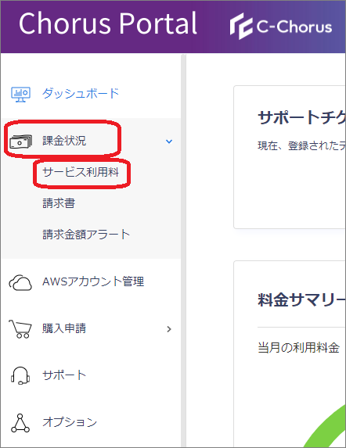The height and width of the screenshot is (448, 346).
Task: Click the C-Chorus logo in header
Action: click(281, 27)
